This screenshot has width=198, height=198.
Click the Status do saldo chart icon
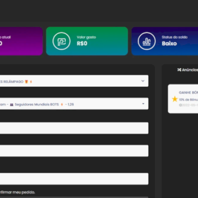[x=147, y=41]
